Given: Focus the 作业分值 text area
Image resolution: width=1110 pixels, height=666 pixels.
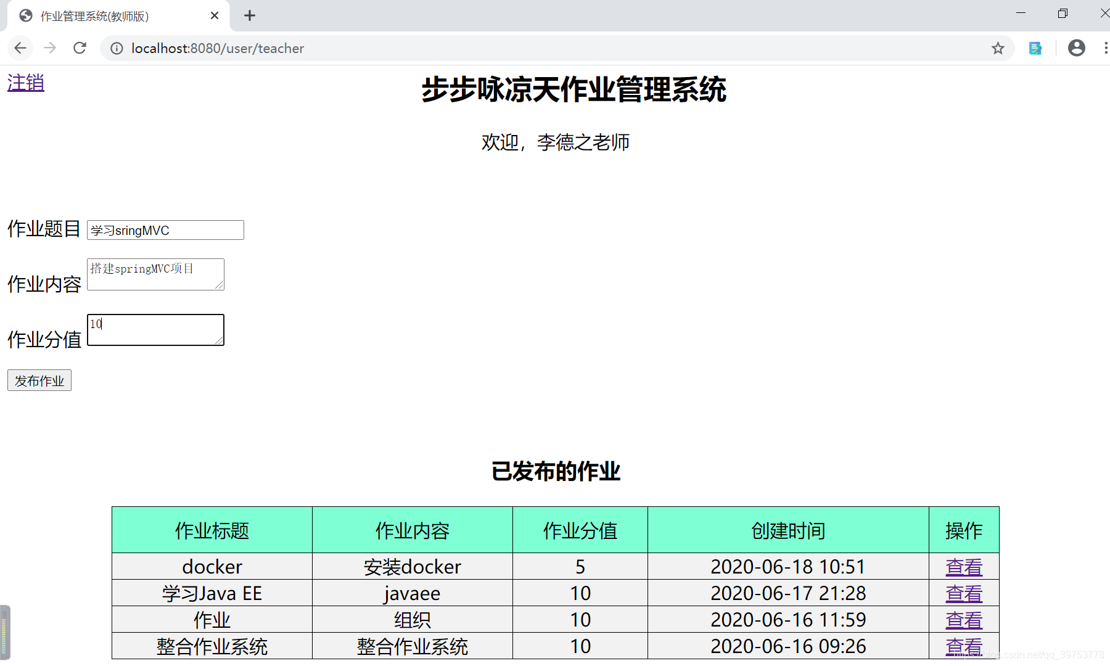Looking at the screenshot, I should coord(155,330).
